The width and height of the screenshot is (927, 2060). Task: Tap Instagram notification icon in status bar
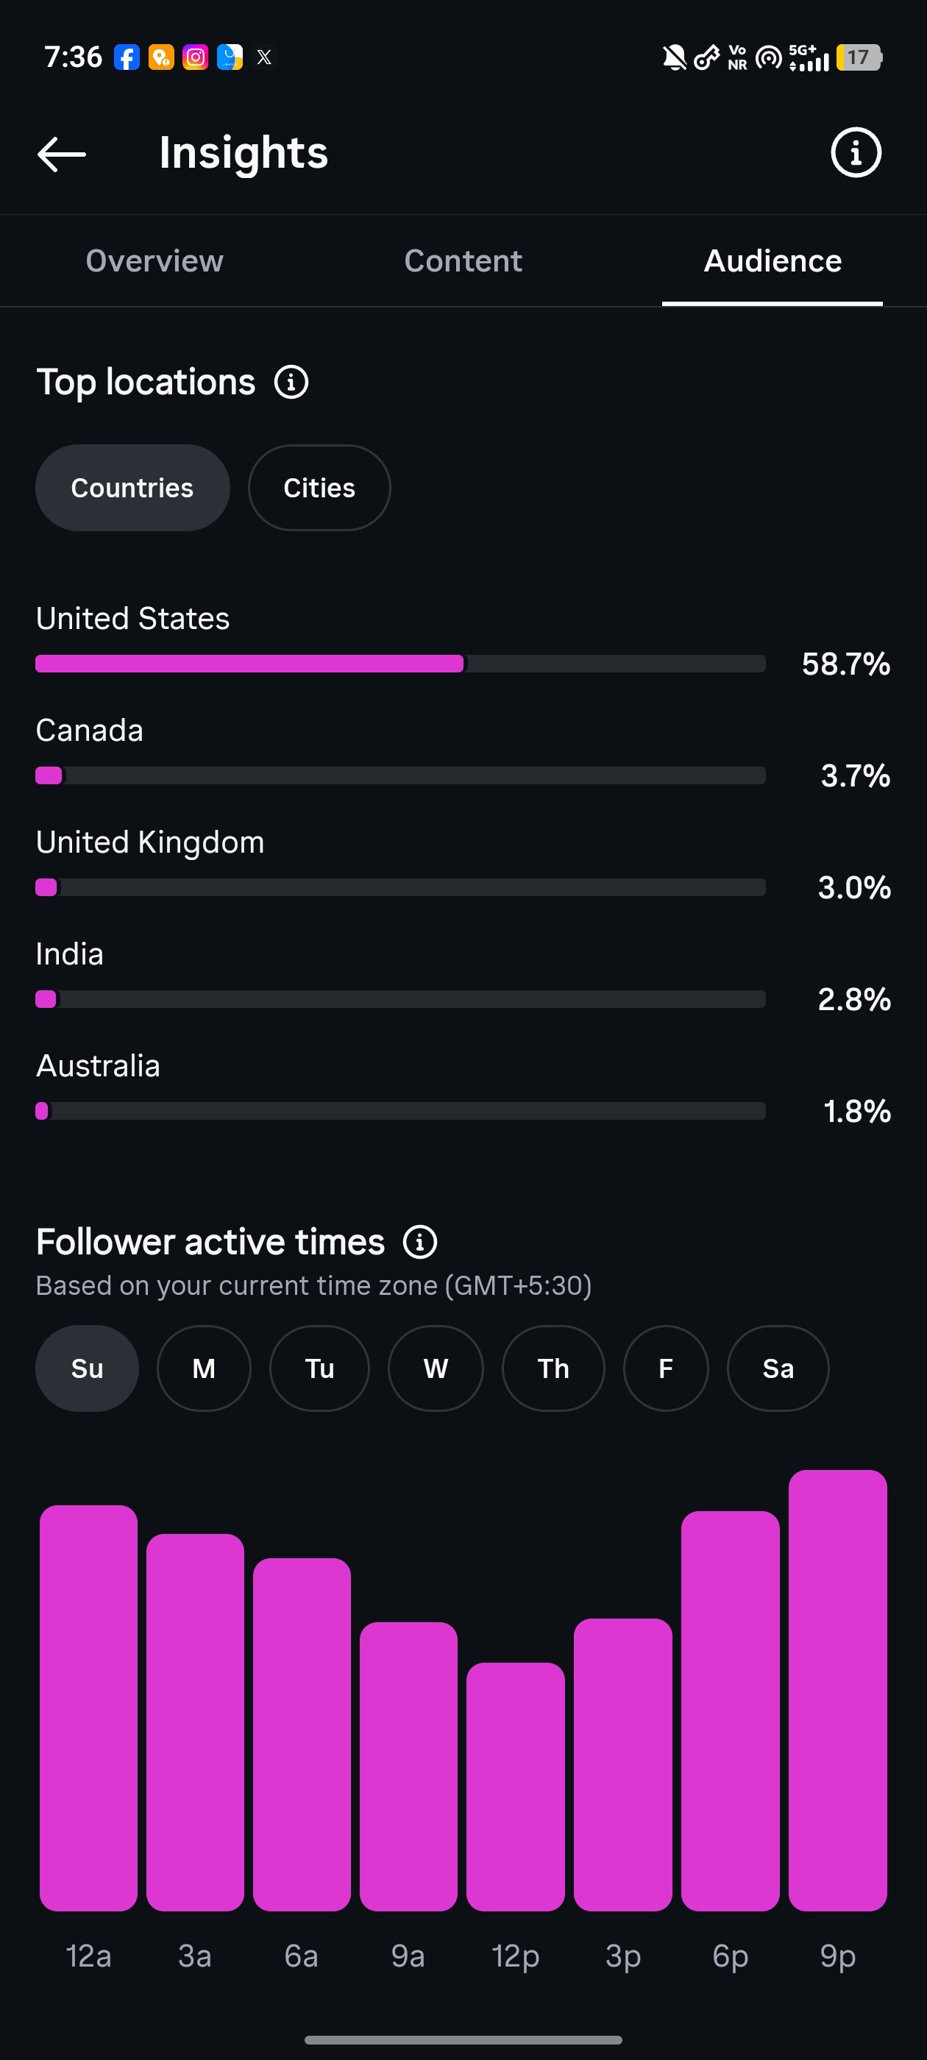point(195,57)
